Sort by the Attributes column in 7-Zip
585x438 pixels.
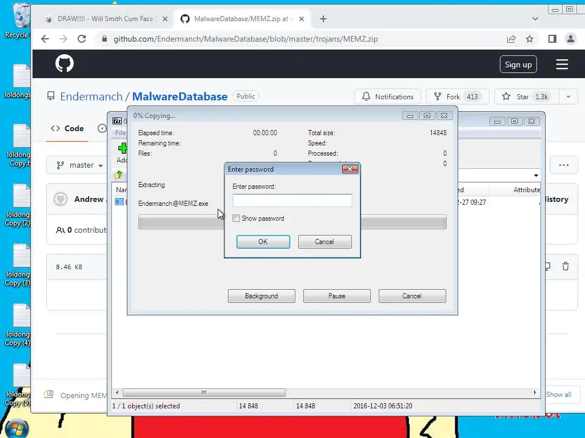(x=526, y=190)
